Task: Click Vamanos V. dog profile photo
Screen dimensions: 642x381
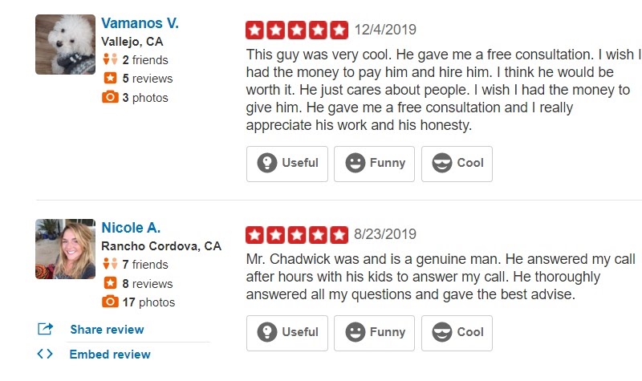Action: click(x=65, y=44)
